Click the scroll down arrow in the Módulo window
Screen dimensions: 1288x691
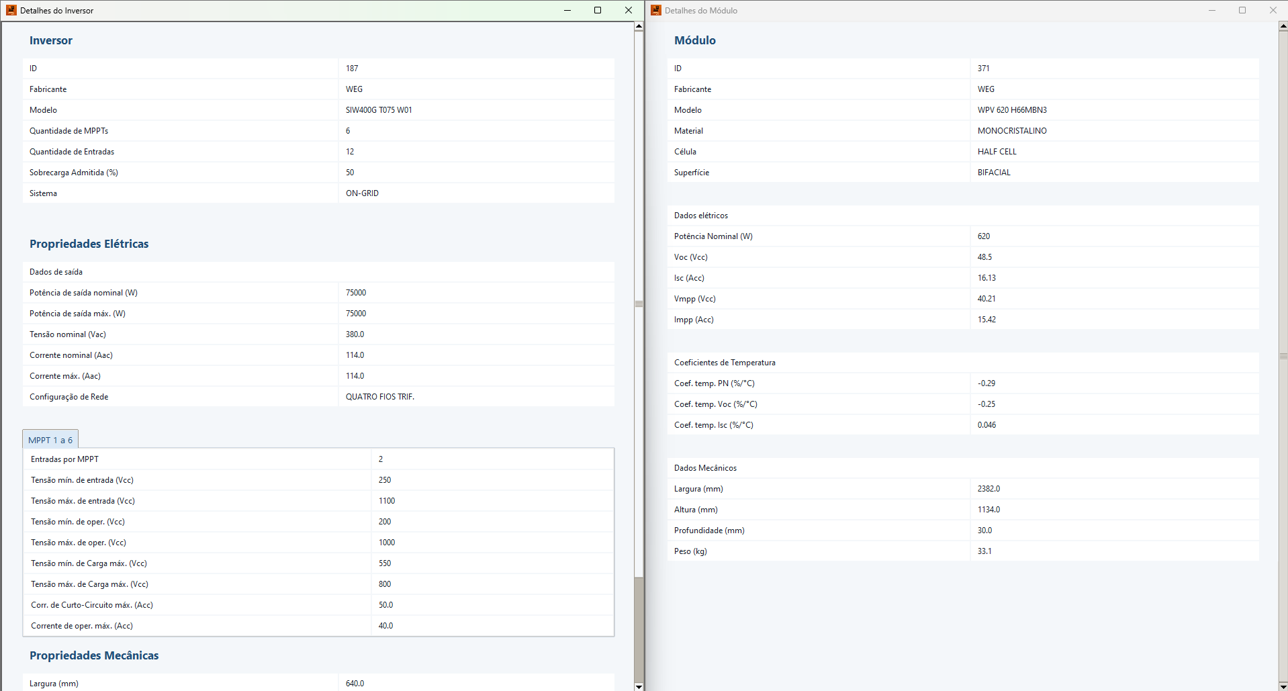pyautogui.click(x=1283, y=686)
